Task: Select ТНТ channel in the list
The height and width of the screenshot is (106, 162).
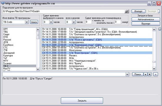Action: tap(19, 58)
